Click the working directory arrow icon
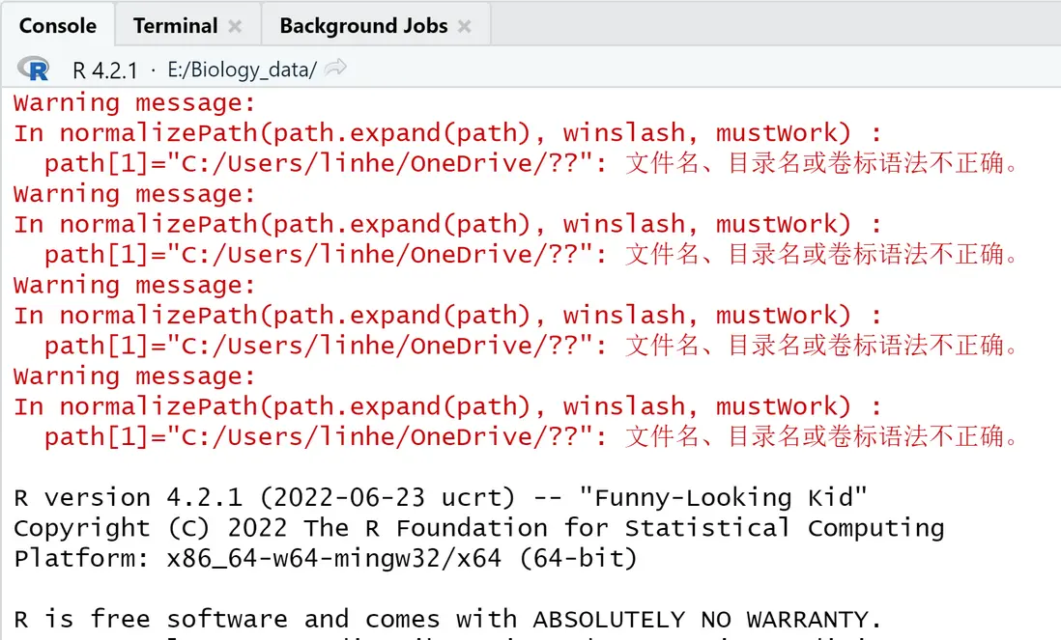The height and width of the screenshot is (640, 1061). (335, 69)
